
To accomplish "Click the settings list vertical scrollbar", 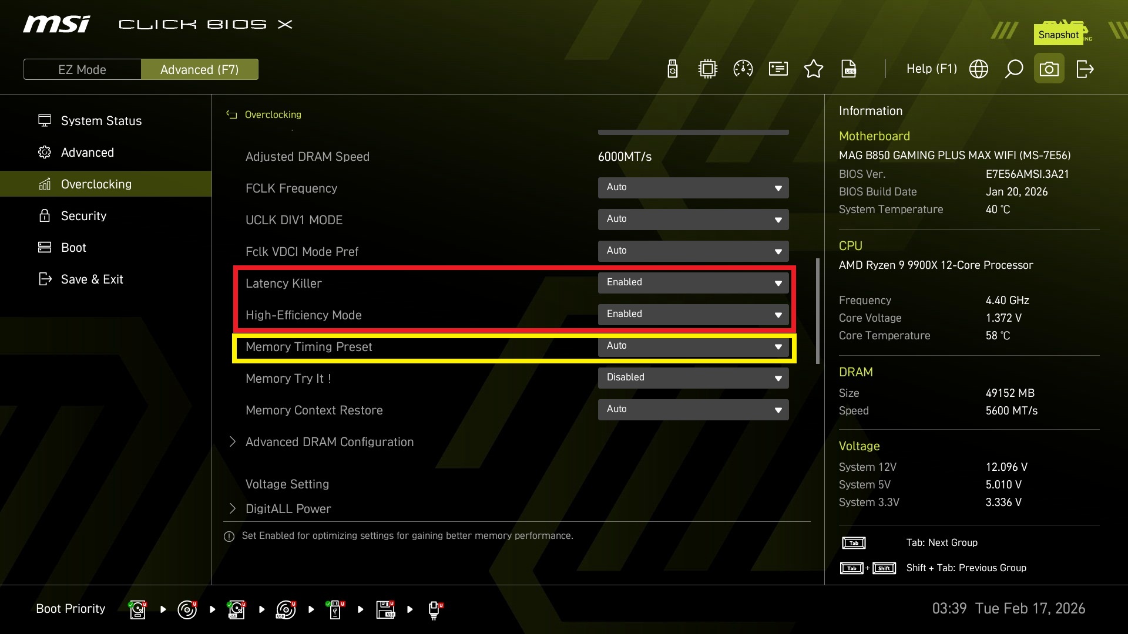I will [817, 311].
